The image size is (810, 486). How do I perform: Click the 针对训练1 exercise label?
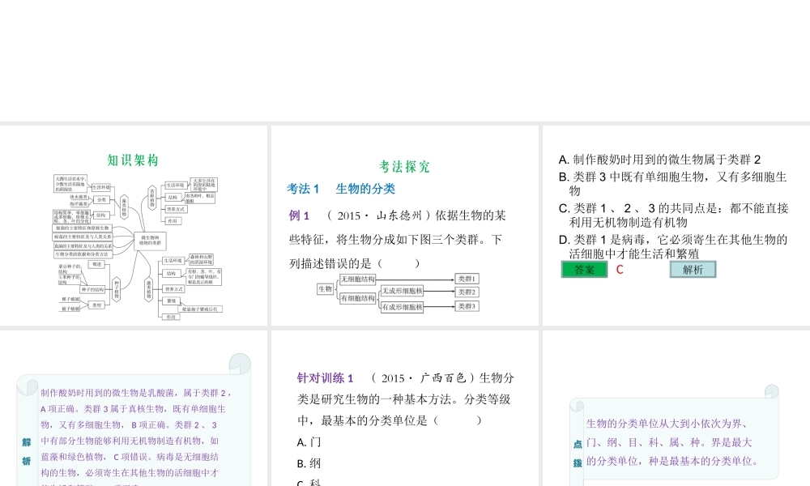click(326, 378)
